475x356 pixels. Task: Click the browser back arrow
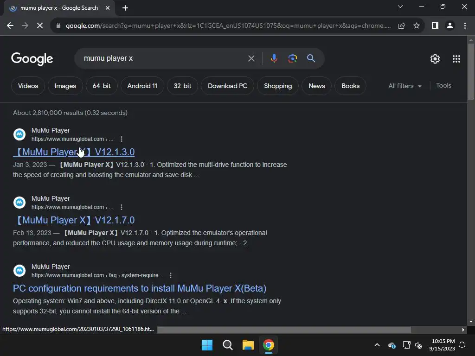[x=10, y=26]
